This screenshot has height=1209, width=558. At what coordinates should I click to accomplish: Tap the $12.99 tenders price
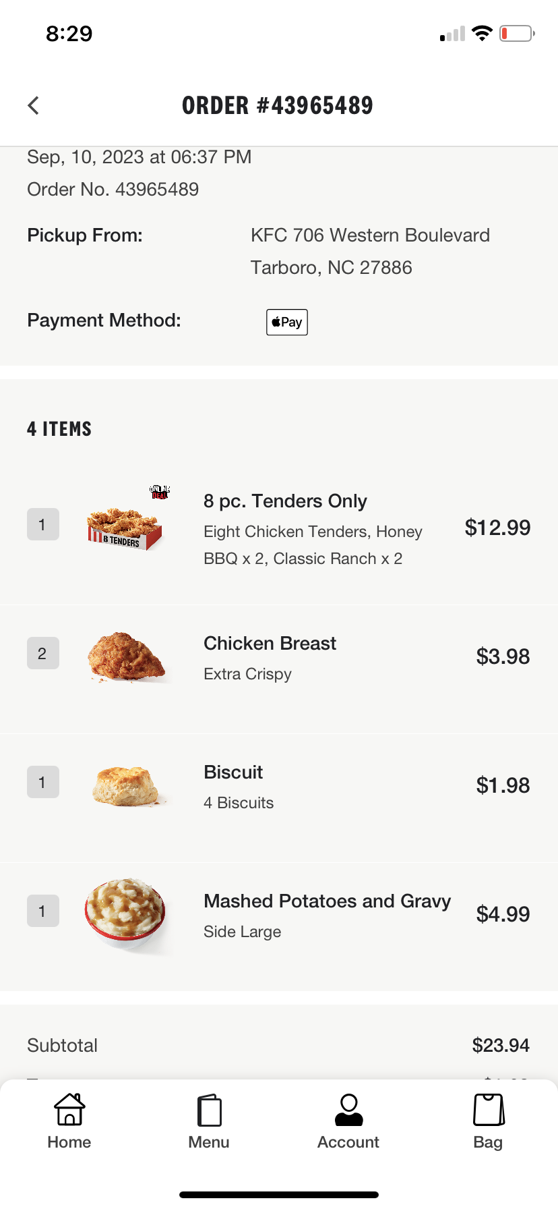pyautogui.click(x=497, y=528)
